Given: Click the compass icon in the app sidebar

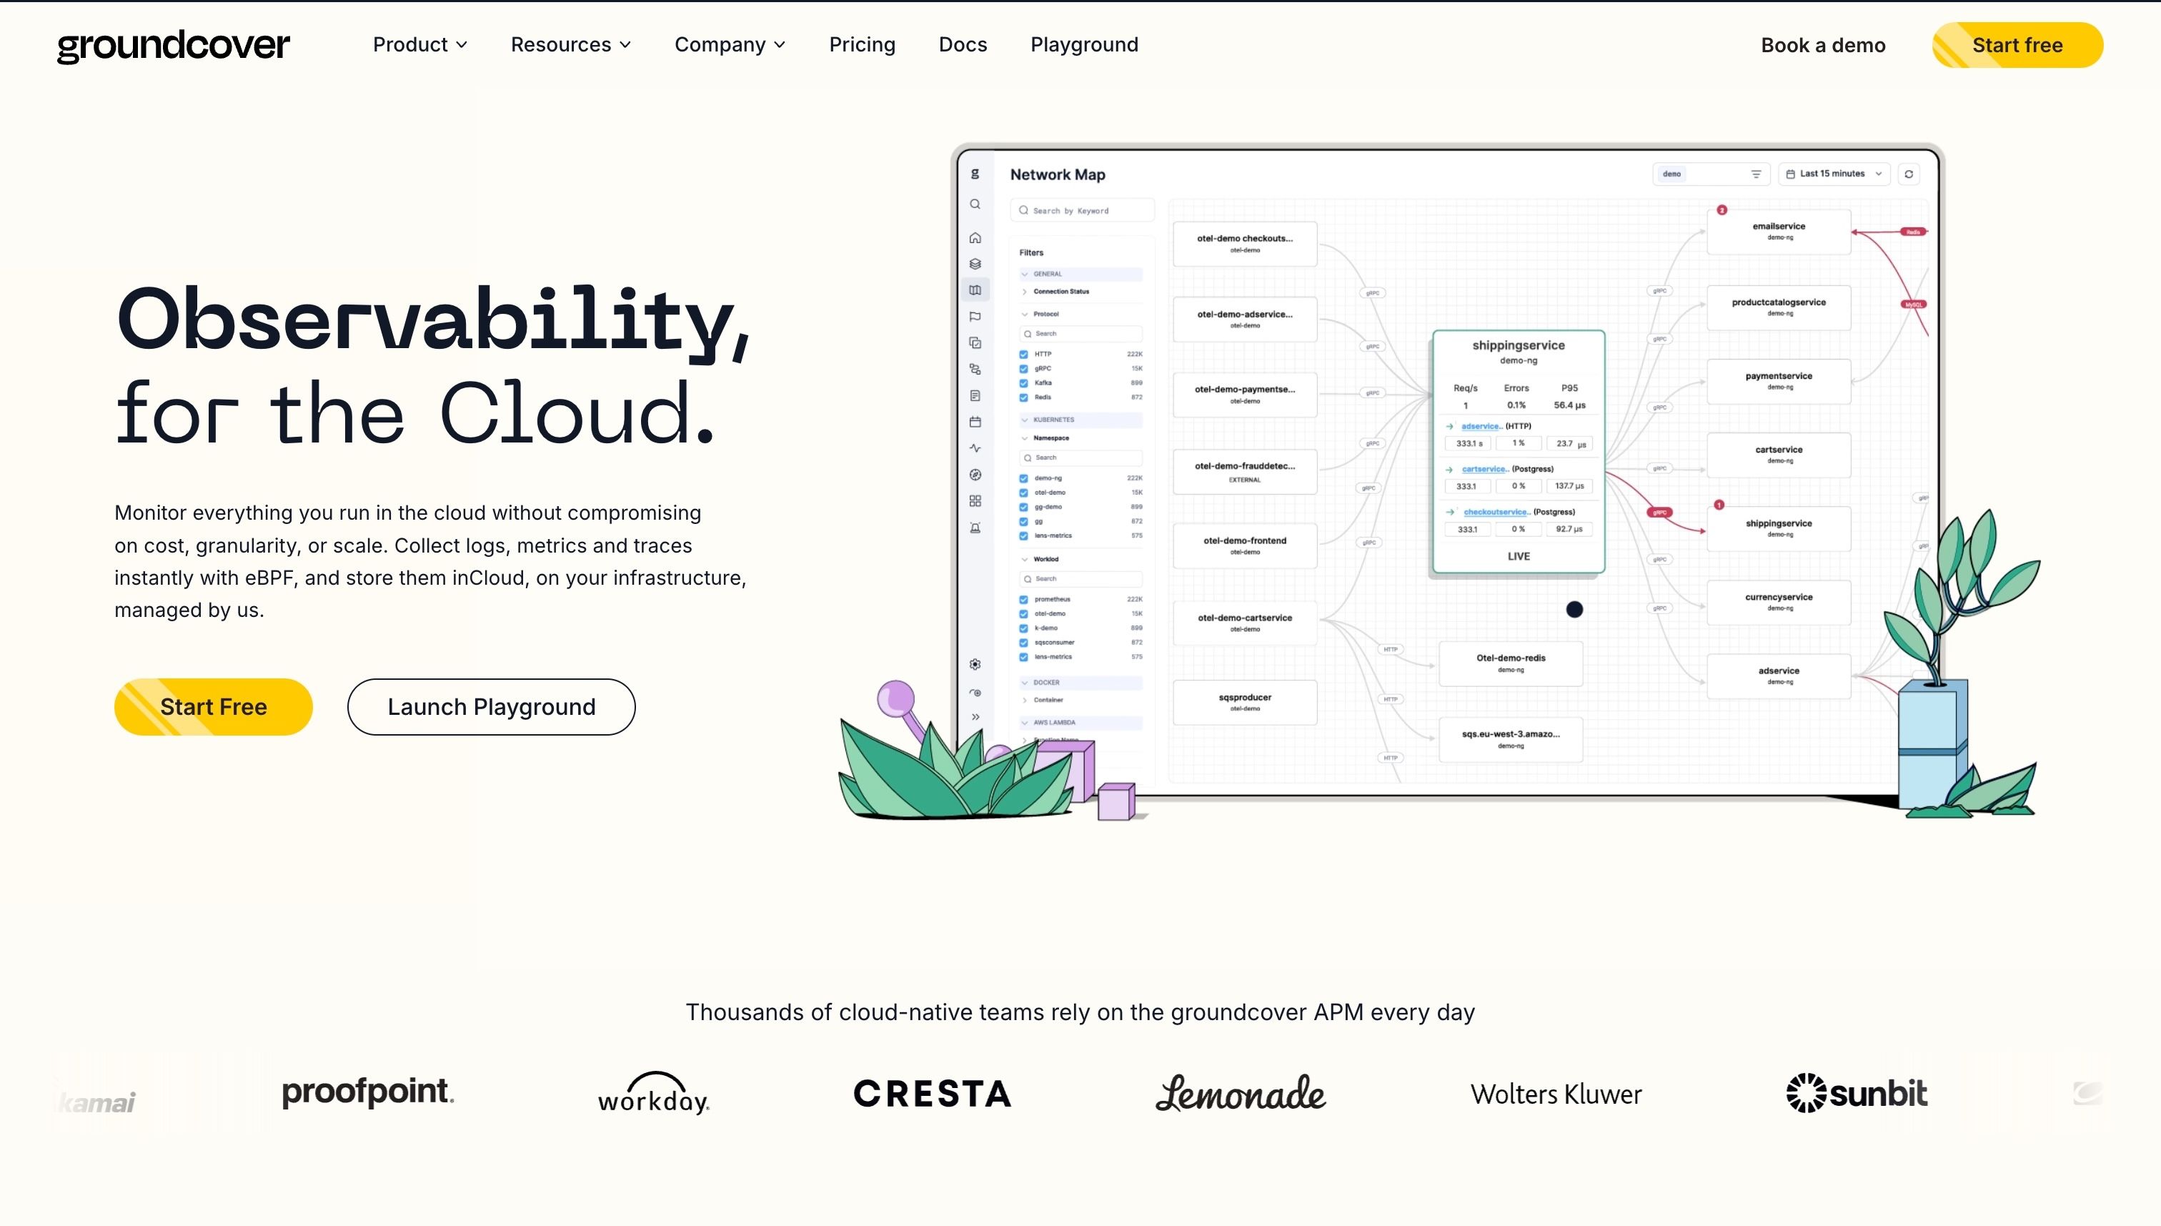Looking at the screenshot, I should click(x=975, y=475).
